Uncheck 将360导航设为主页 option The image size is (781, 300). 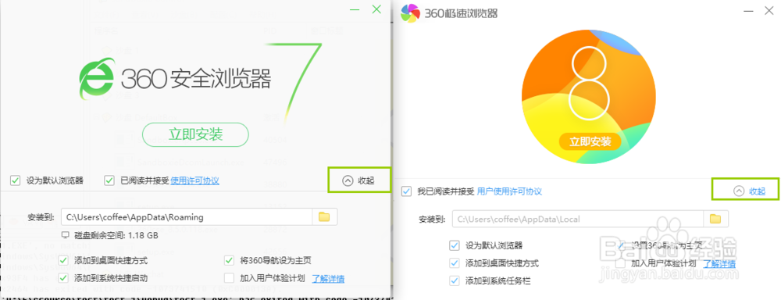(x=229, y=260)
